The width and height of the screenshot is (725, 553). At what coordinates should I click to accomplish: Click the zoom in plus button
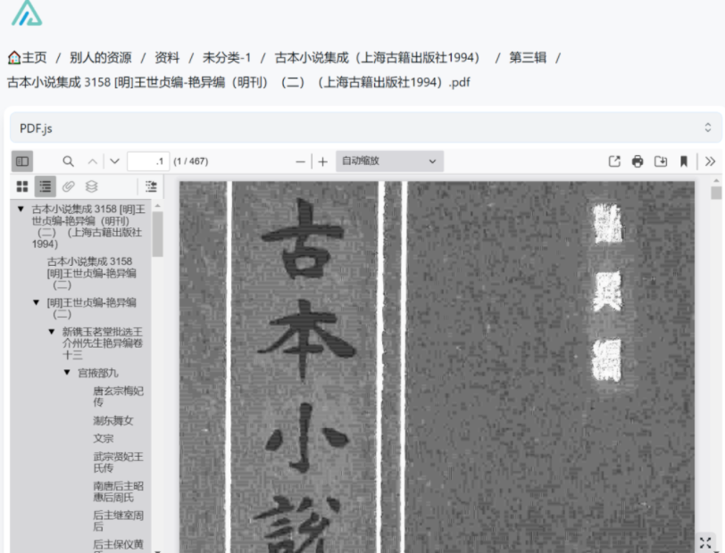tap(323, 161)
